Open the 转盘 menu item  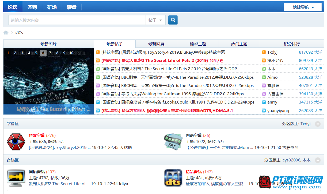[72, 7]
